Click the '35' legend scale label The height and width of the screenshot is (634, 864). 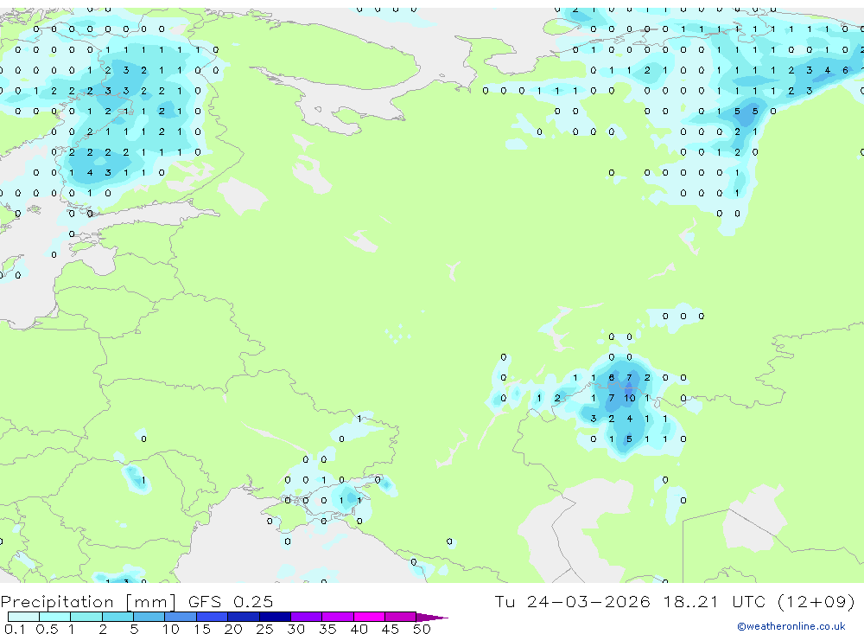pyautogui.click(x=327, y=629)
